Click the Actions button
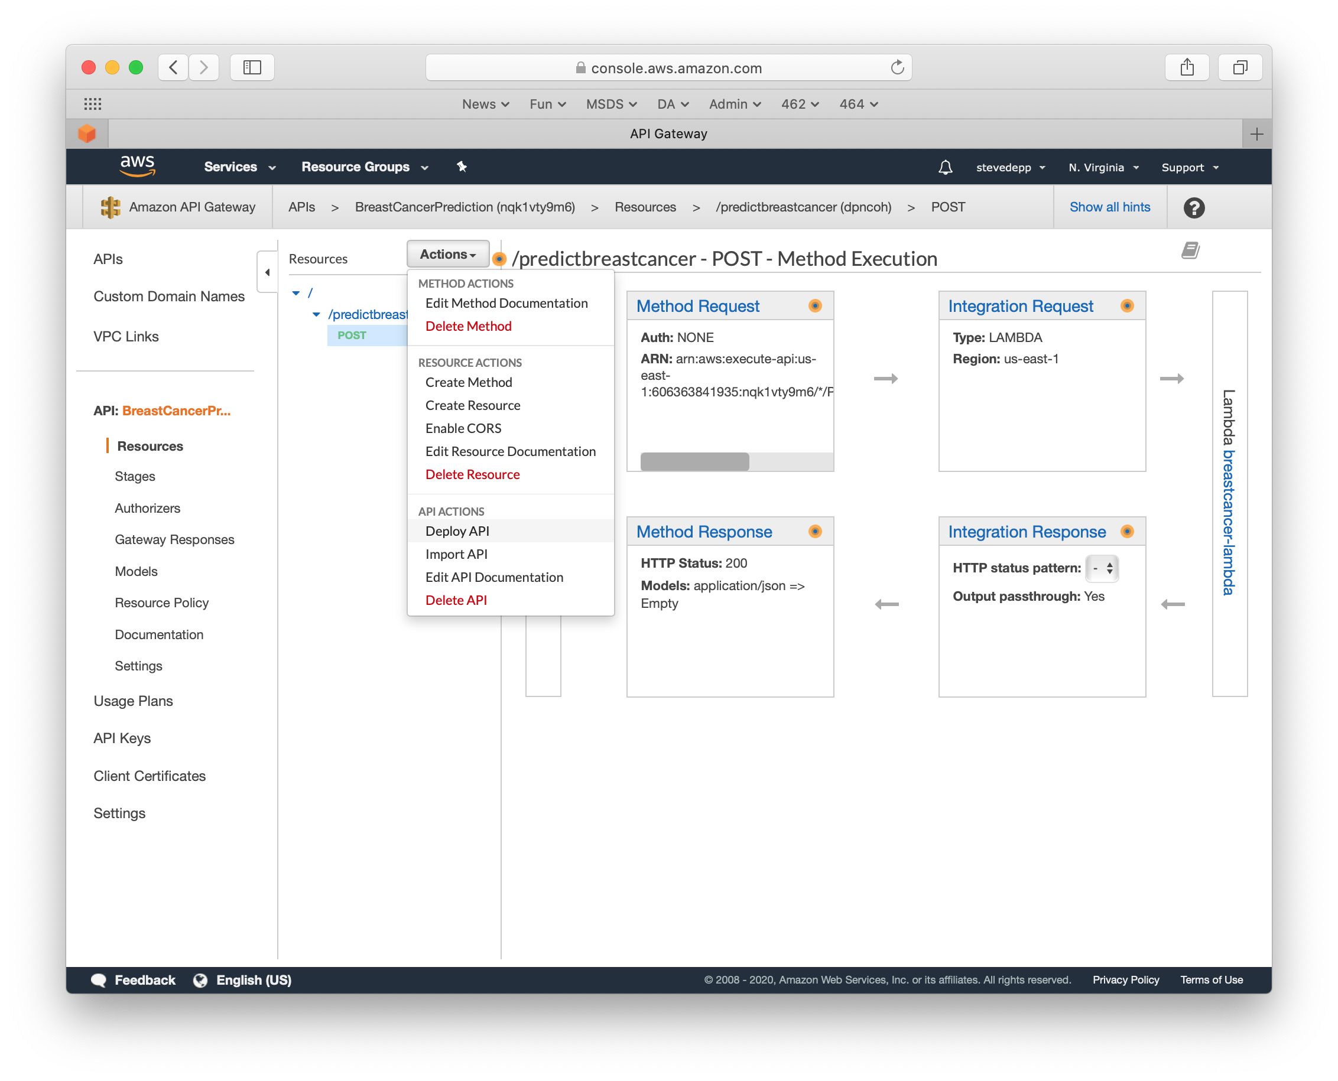Viewport: 1338px width, 1081px height. click(x=447, y=255)
